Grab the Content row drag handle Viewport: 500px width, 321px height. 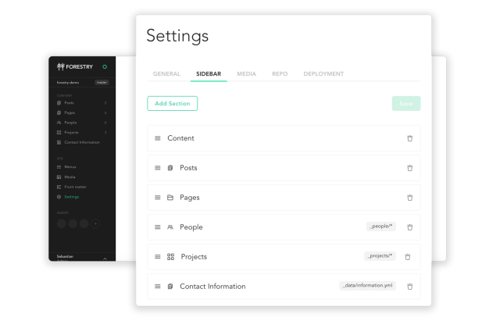click(158, 138)
